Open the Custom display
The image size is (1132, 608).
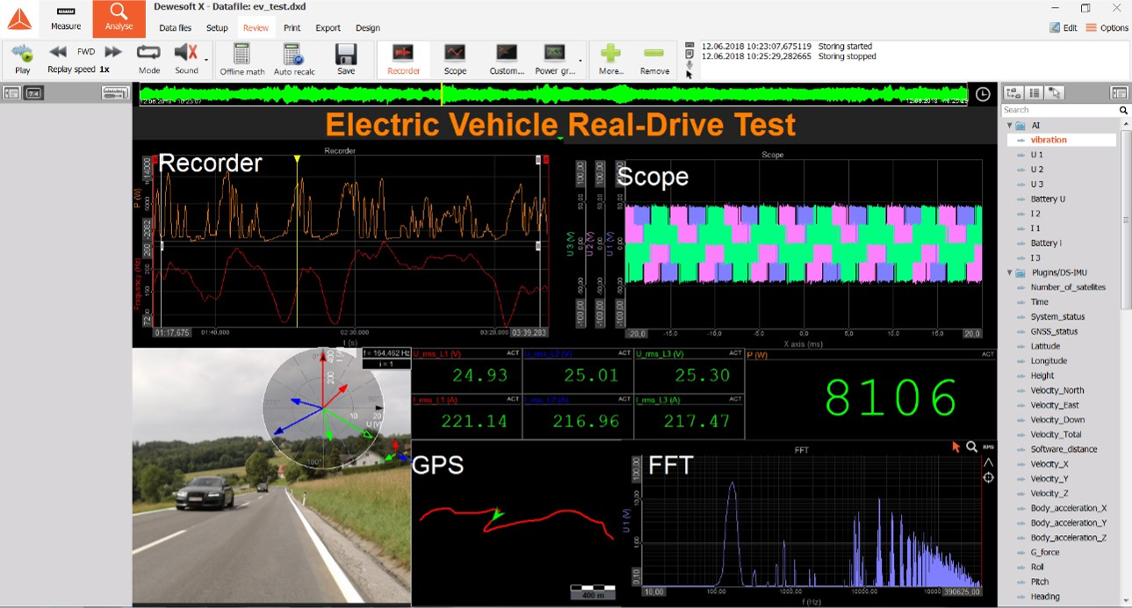[x=507, y=59]
